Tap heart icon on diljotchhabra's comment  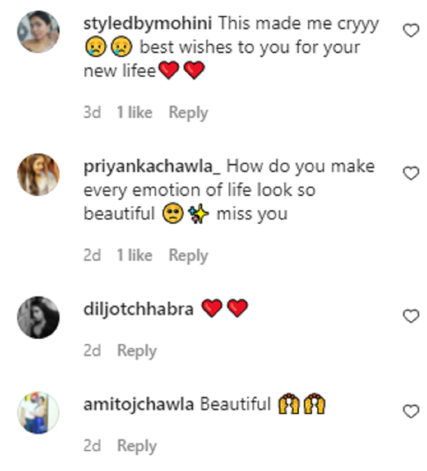click(411, 316)
